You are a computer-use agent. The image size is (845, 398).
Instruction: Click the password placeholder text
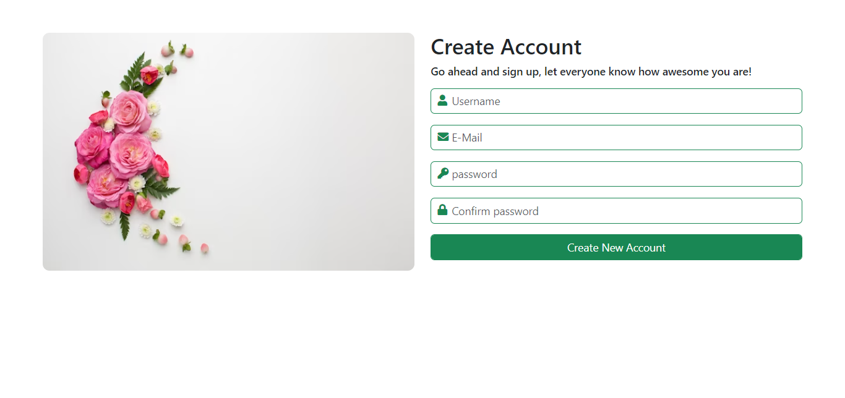pos(474,174)
